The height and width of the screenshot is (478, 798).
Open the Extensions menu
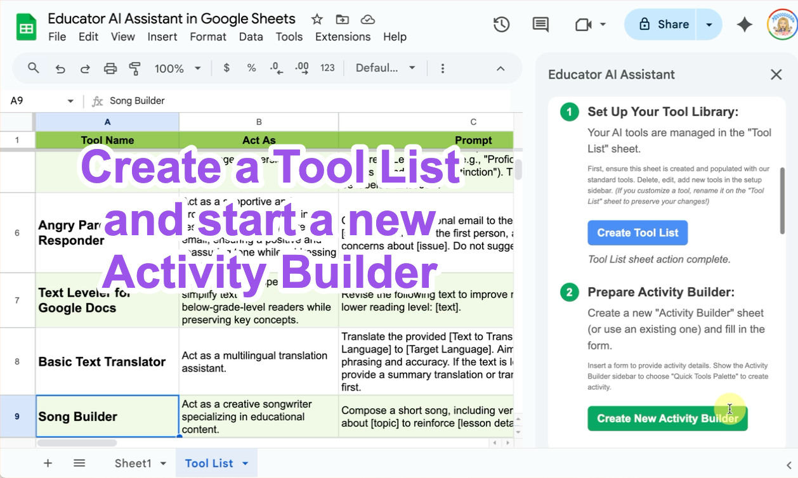[x=343, y=37]
